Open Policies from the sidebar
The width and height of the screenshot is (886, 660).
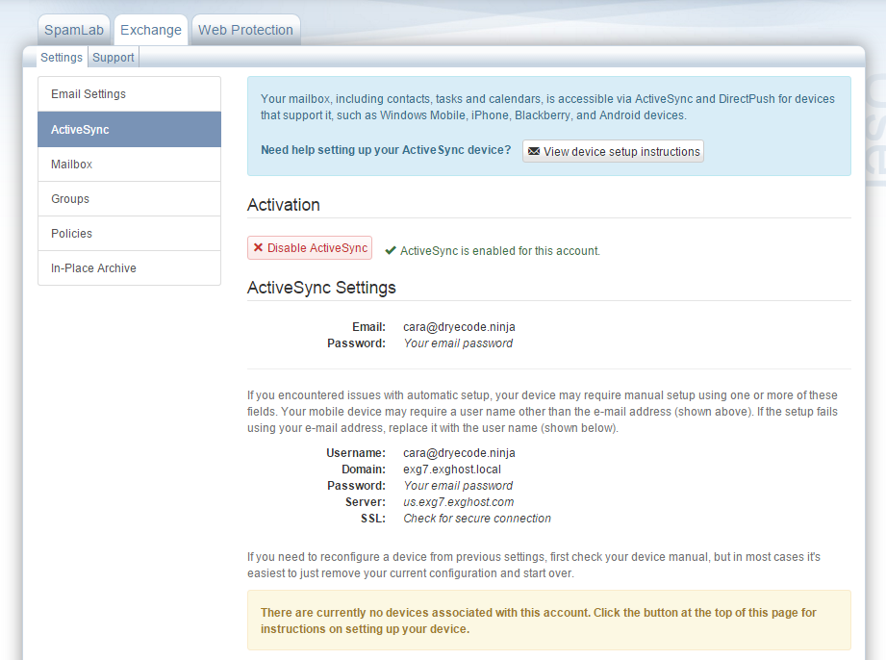pyautogui.click(x=129, y=234)
